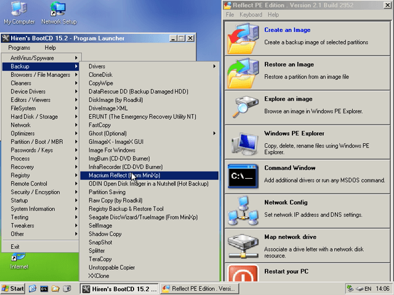Open the Recovery submenu entry

pyautogui.click(x=41, y=167)
